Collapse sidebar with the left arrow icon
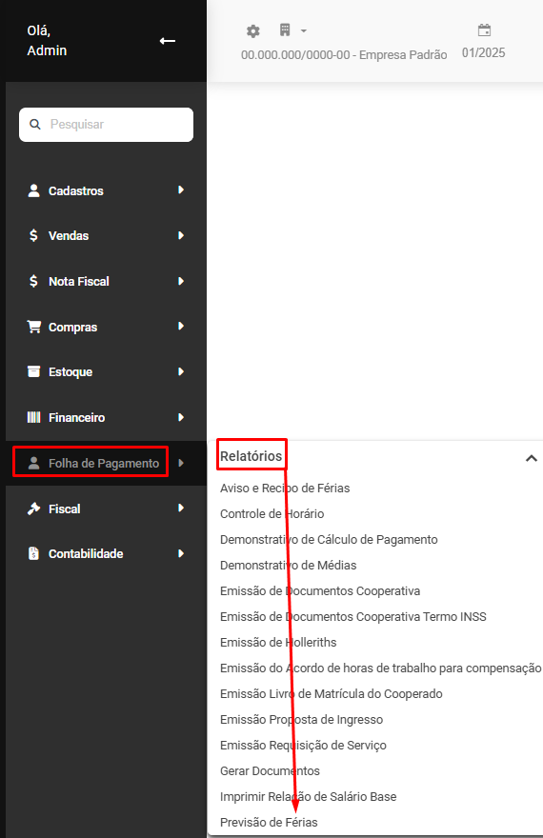The width and height of the screenshot is (543, 838). [x=168, y=41]
